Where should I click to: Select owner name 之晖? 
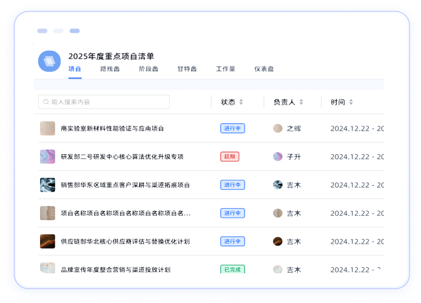click(x=294, y=128)
